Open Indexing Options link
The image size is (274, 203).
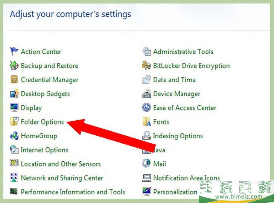click(x=178, y=136)
